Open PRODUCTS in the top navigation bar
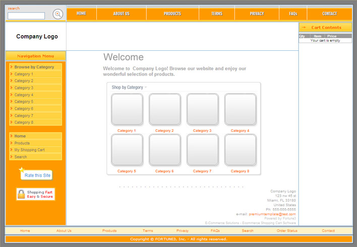This screenshot has width=357, height=247. coord(172,14)
